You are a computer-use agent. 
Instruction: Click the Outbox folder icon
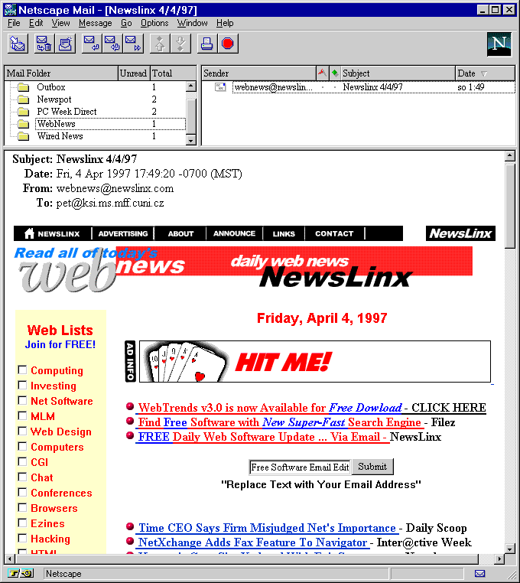(x=24, y=87)
